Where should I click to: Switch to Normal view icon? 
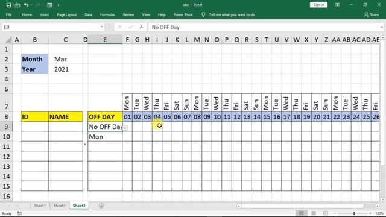tap(302, 213)
